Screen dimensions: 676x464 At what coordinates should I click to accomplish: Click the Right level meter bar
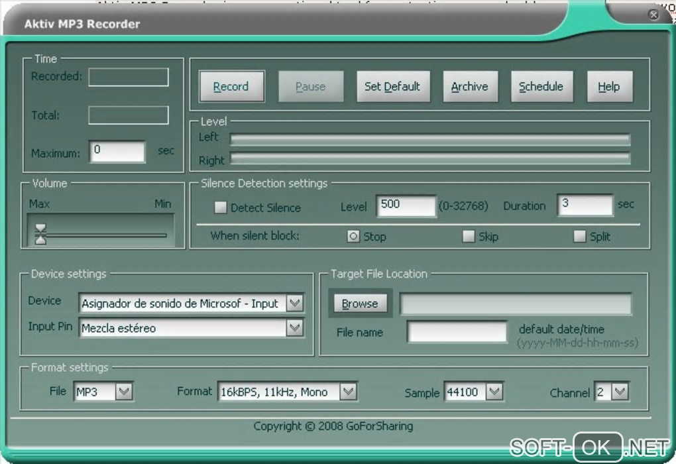430,158
